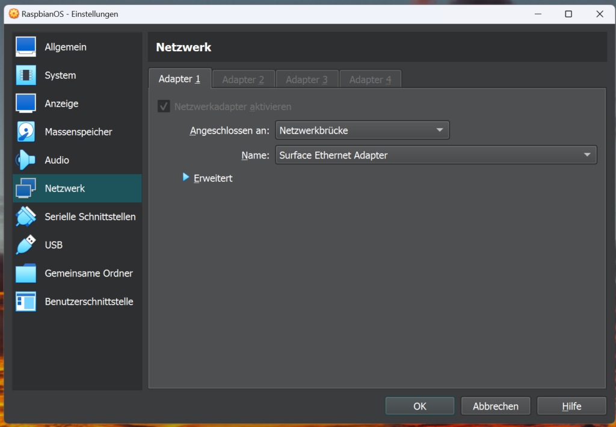Select the Netzwerk entry in sidebar
616x427 pixels.
tap(65, 189)
